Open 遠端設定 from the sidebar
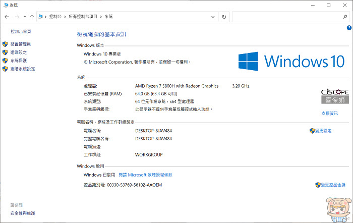Viewport: 353px width, 223px height. point(19,52)
